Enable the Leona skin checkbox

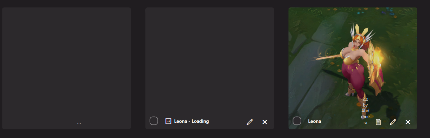pos(297,121)
